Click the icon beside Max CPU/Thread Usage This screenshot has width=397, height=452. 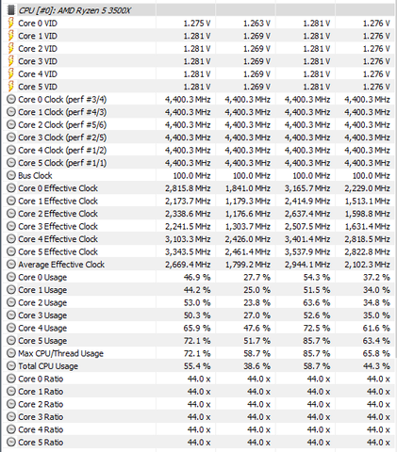click(x=11, y=353)
